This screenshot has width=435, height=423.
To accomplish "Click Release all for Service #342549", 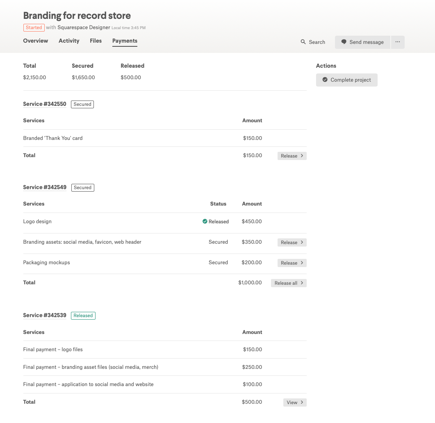I will [289, 283].
